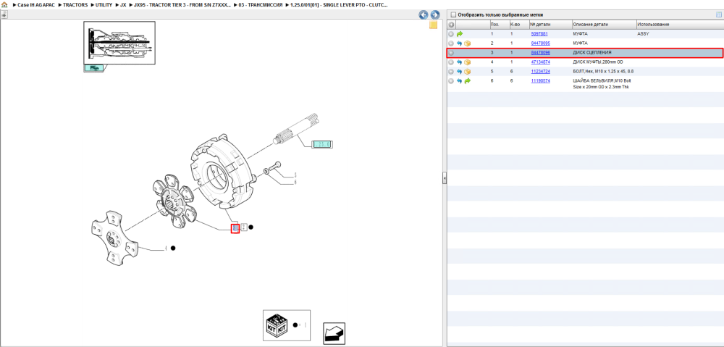The height and width of the screenshot is (347, 724).
Task: Click the blue arrow icon for bolt row 5
Action: point(460,72)
